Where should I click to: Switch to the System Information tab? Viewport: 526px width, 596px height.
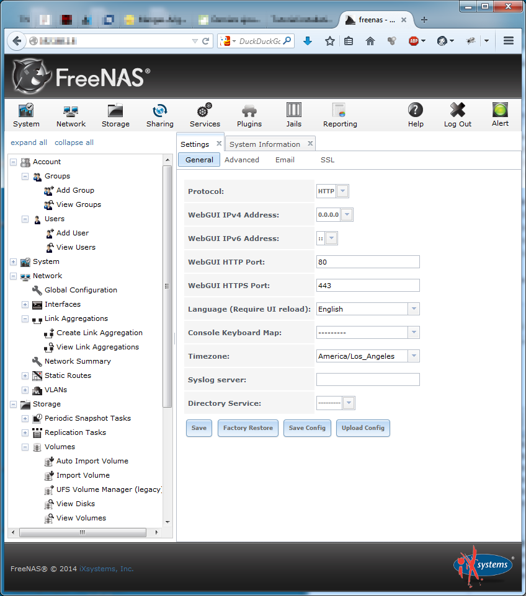point(265,144)
